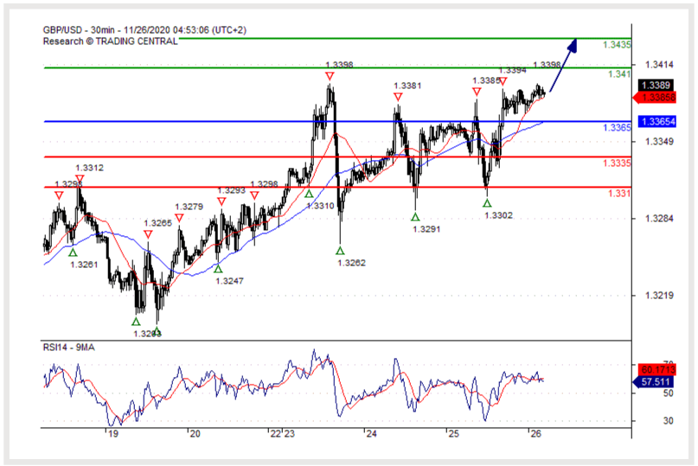Select the blue 1.3365 pivot label
Image resolution: width=698 pixels, height=466 pixels.
[617, 128]
